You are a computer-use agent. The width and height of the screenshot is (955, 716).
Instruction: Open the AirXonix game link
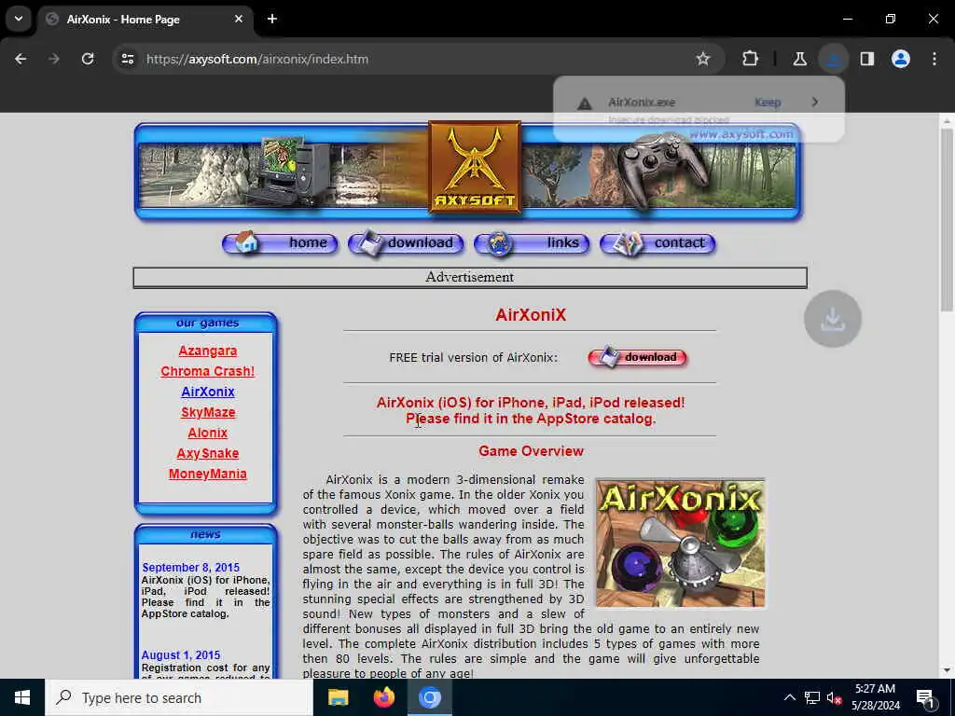pyautogui.click(x=208, y=392)
